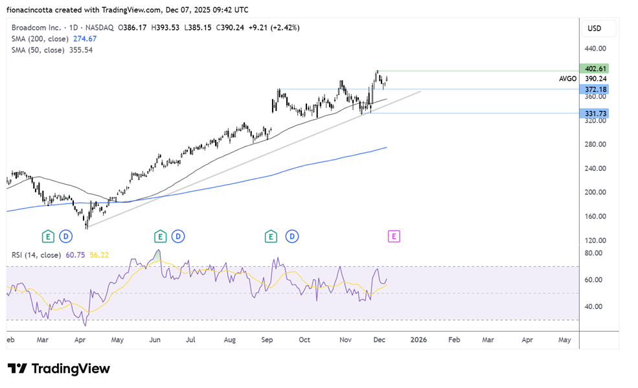Viewport: 638px width, 388px height.
Task: Click the RSI value 60.75
Action: click(75, 255)
